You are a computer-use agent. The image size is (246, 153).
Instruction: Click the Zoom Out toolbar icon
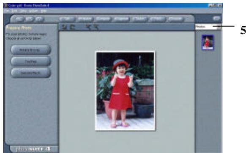point(96,27)
